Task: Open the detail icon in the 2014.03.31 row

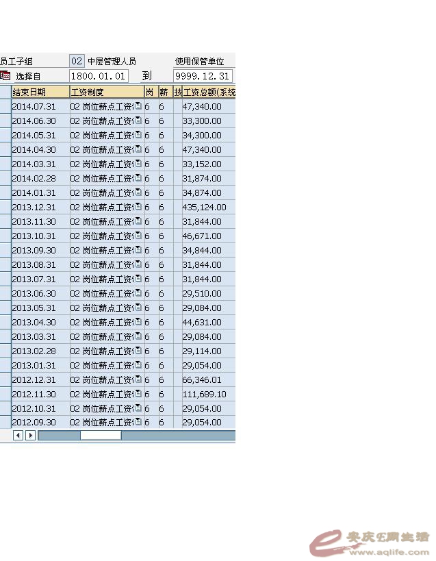Action: coord(138,164)
